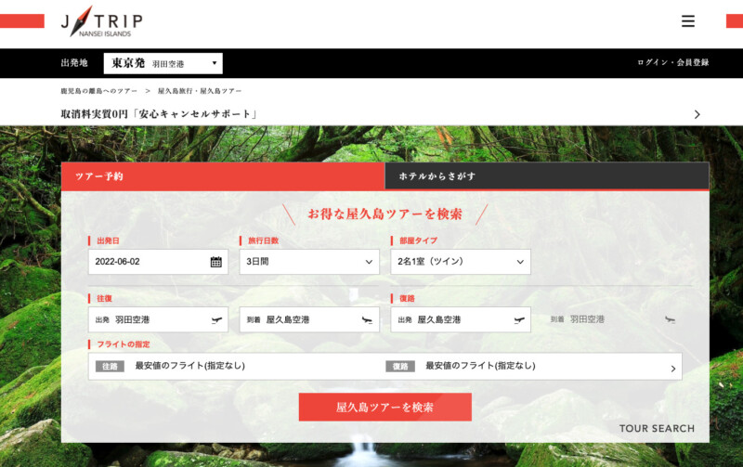
Task: Open the 東京発 羽田空港 departure dropdown
Action: pyautogui.click(x=163, y=63)
